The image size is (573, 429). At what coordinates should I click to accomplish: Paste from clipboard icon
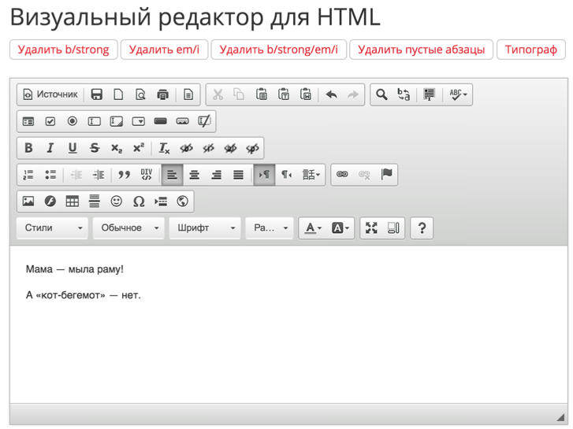click(262, 94)
